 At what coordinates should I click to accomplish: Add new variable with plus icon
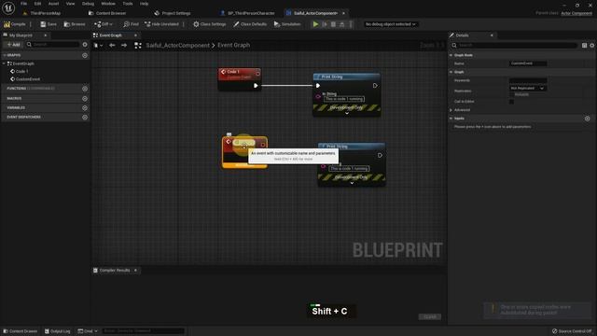pyautogui.click(x=85, y=108)
